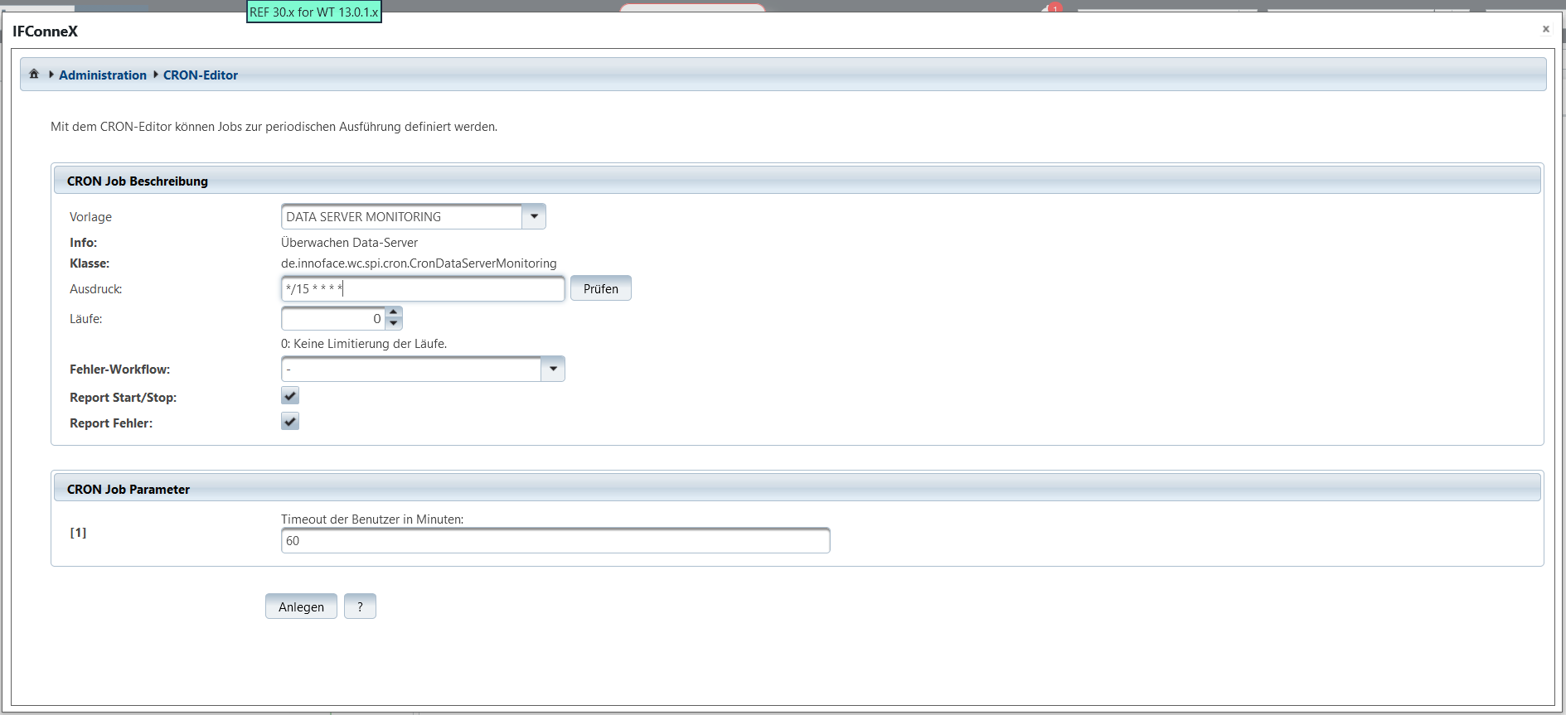1566x715 pixels.
Task: Click the DATA SERVER MONITORING template field
Action: pyautogui.click(x=402, y=217)
